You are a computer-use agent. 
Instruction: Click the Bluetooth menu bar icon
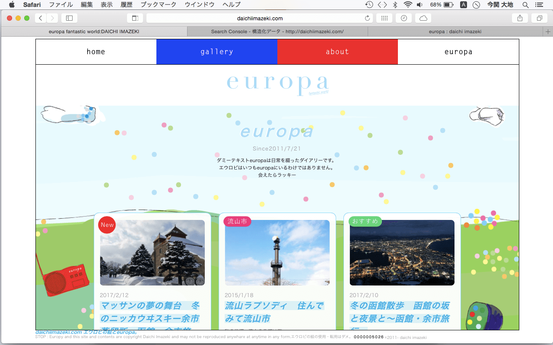point(395,5)
